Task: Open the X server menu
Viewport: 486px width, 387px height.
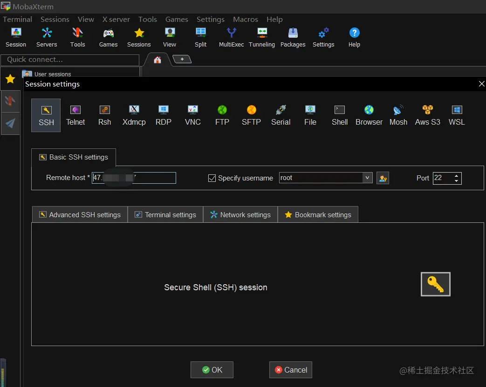Action: click(116, 20)
